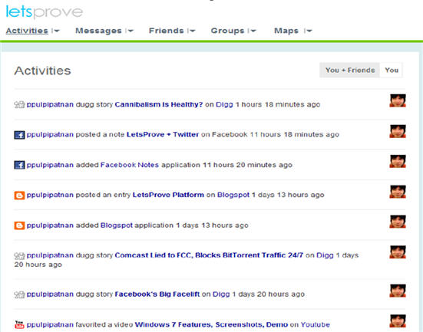Open the LetsProve + Twitter note link
This screenshot has width=423, height=332.
tap(163, 134)
